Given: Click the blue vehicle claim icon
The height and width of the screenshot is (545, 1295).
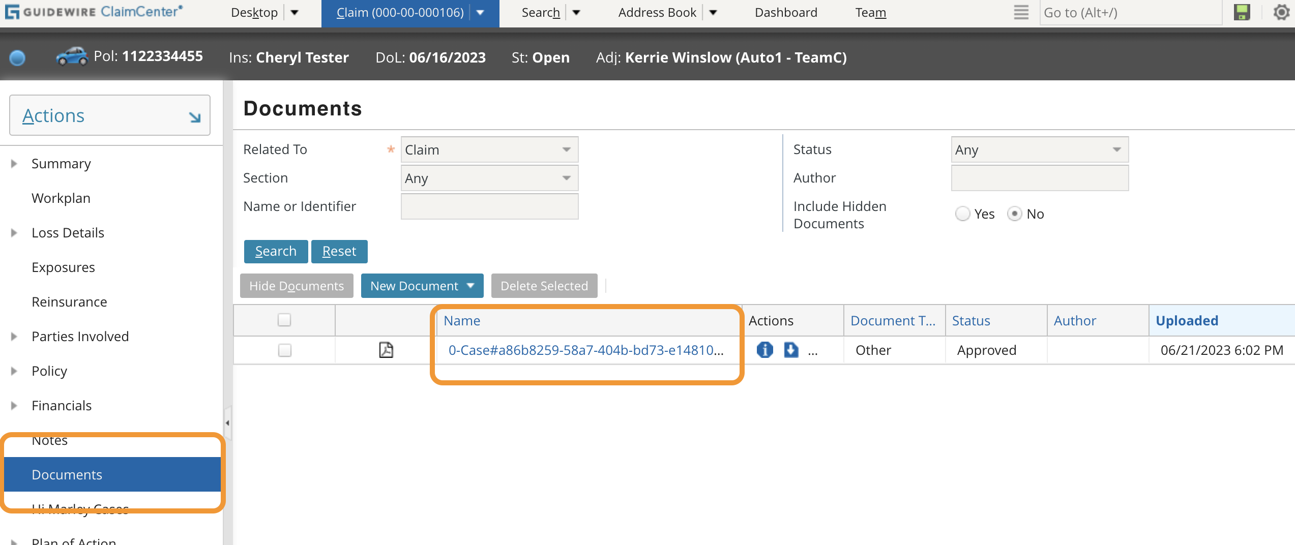Looking at the screenshot, I should point(72,56).
